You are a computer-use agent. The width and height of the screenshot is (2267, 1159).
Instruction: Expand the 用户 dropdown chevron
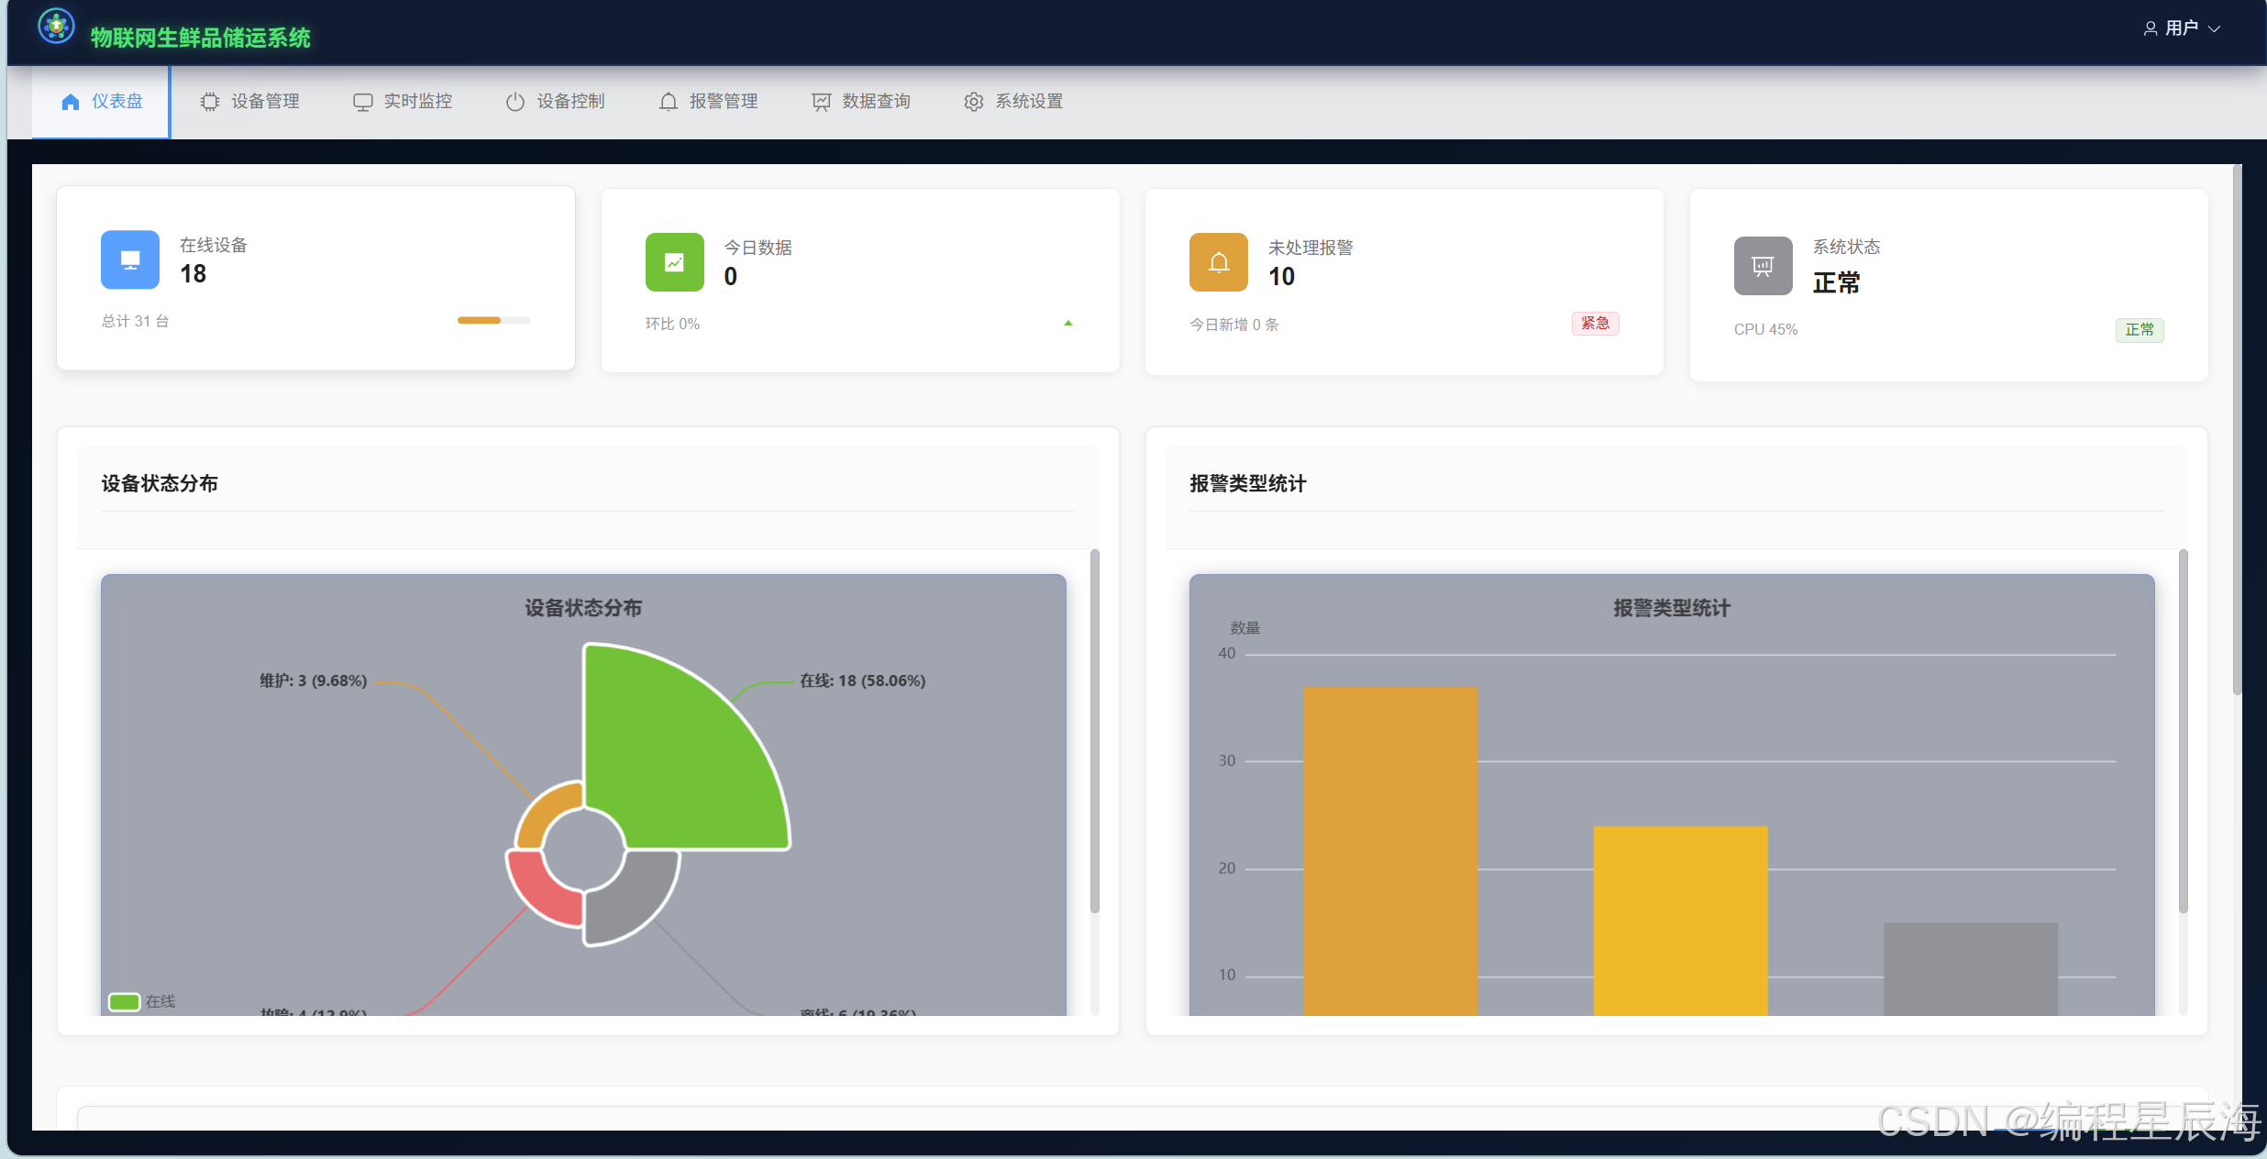2215,28
